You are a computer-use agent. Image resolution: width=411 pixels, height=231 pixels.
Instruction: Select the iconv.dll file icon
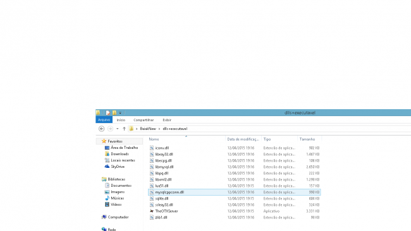click(152, 148)
